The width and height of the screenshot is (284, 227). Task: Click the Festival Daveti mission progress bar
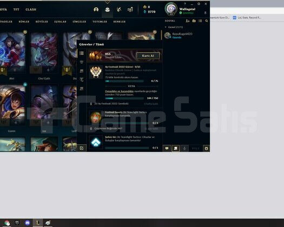[x=127, y=123]
